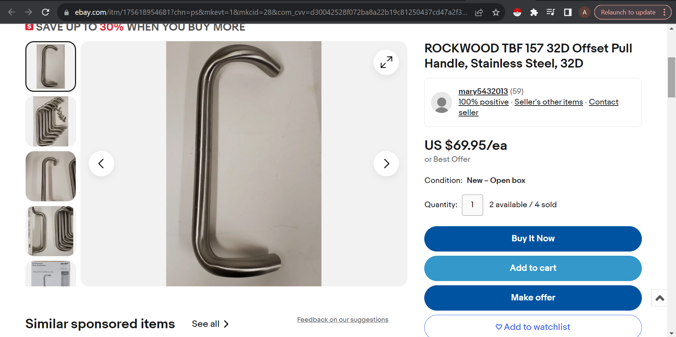Show previous product image
Screen dimensions: 676x337
(x=101, y=164)
